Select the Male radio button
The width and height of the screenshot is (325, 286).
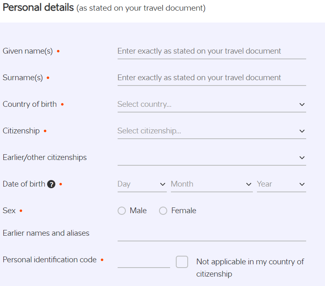click(122, 211)
